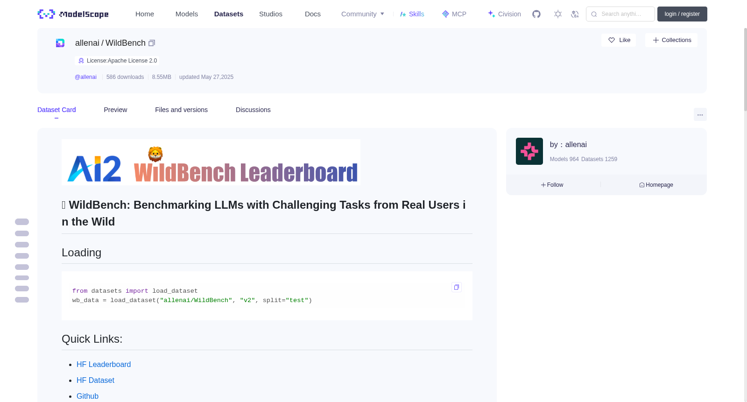Click the Datasets 1259 count
The height and width of the screenshot is (402, 747).
599,159
